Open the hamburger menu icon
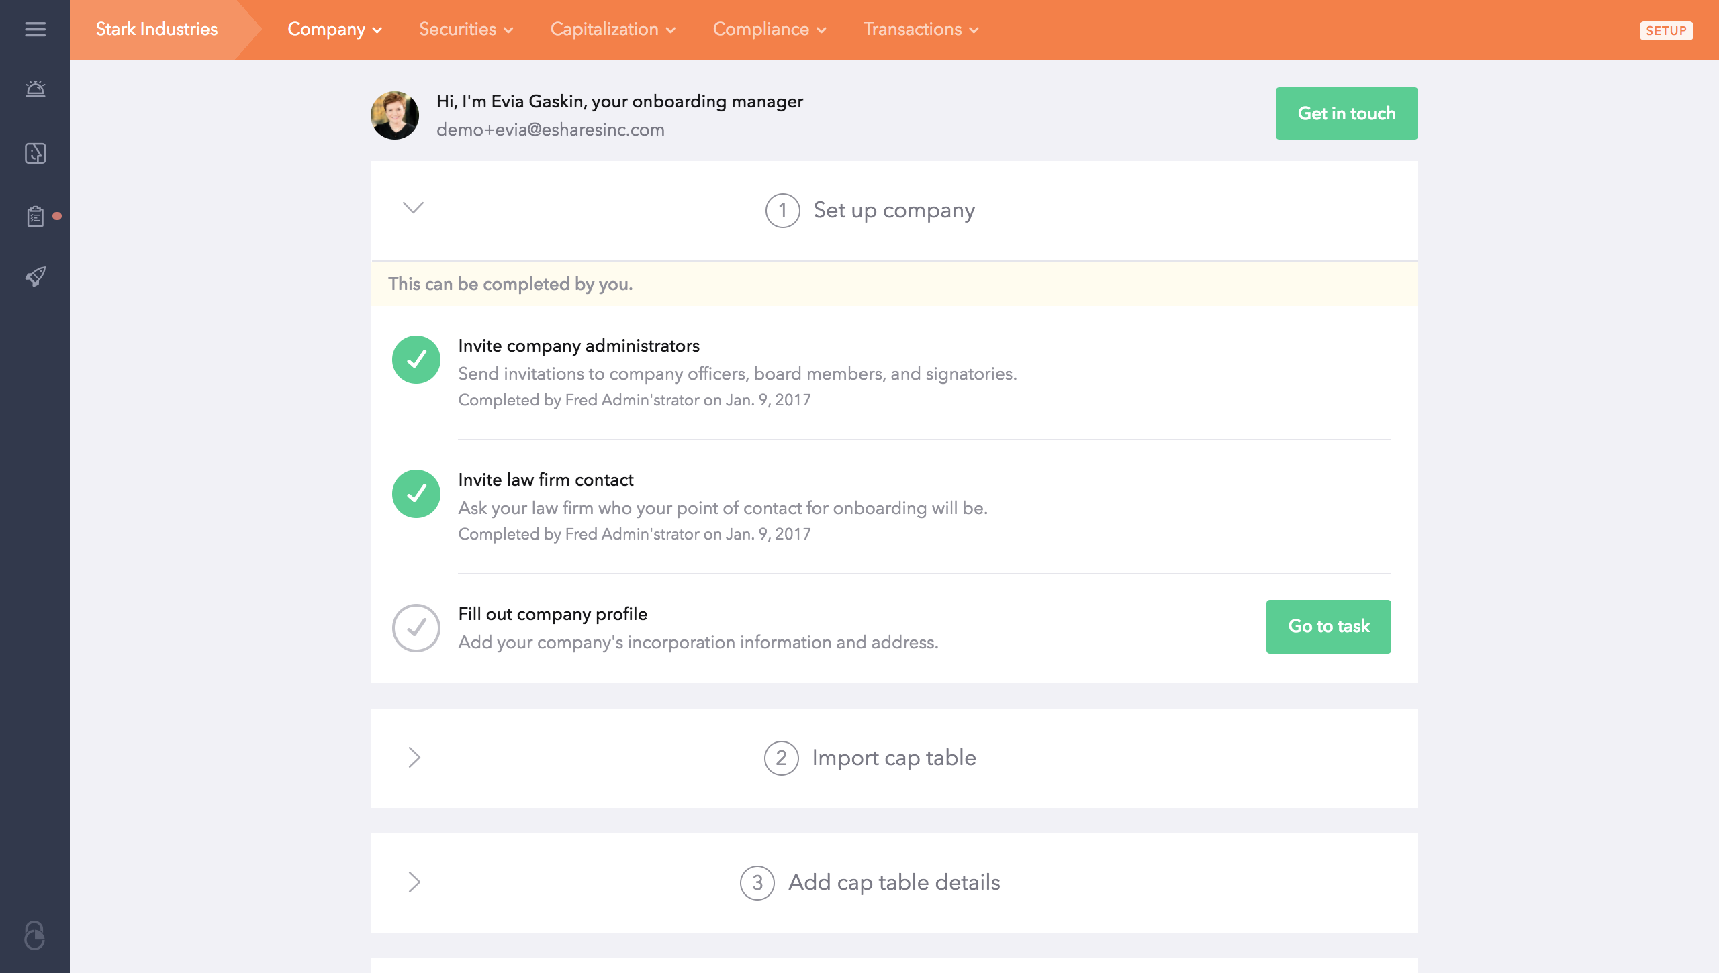The width and height of the screenshot is (1719, 973). [x=35, y=30]
